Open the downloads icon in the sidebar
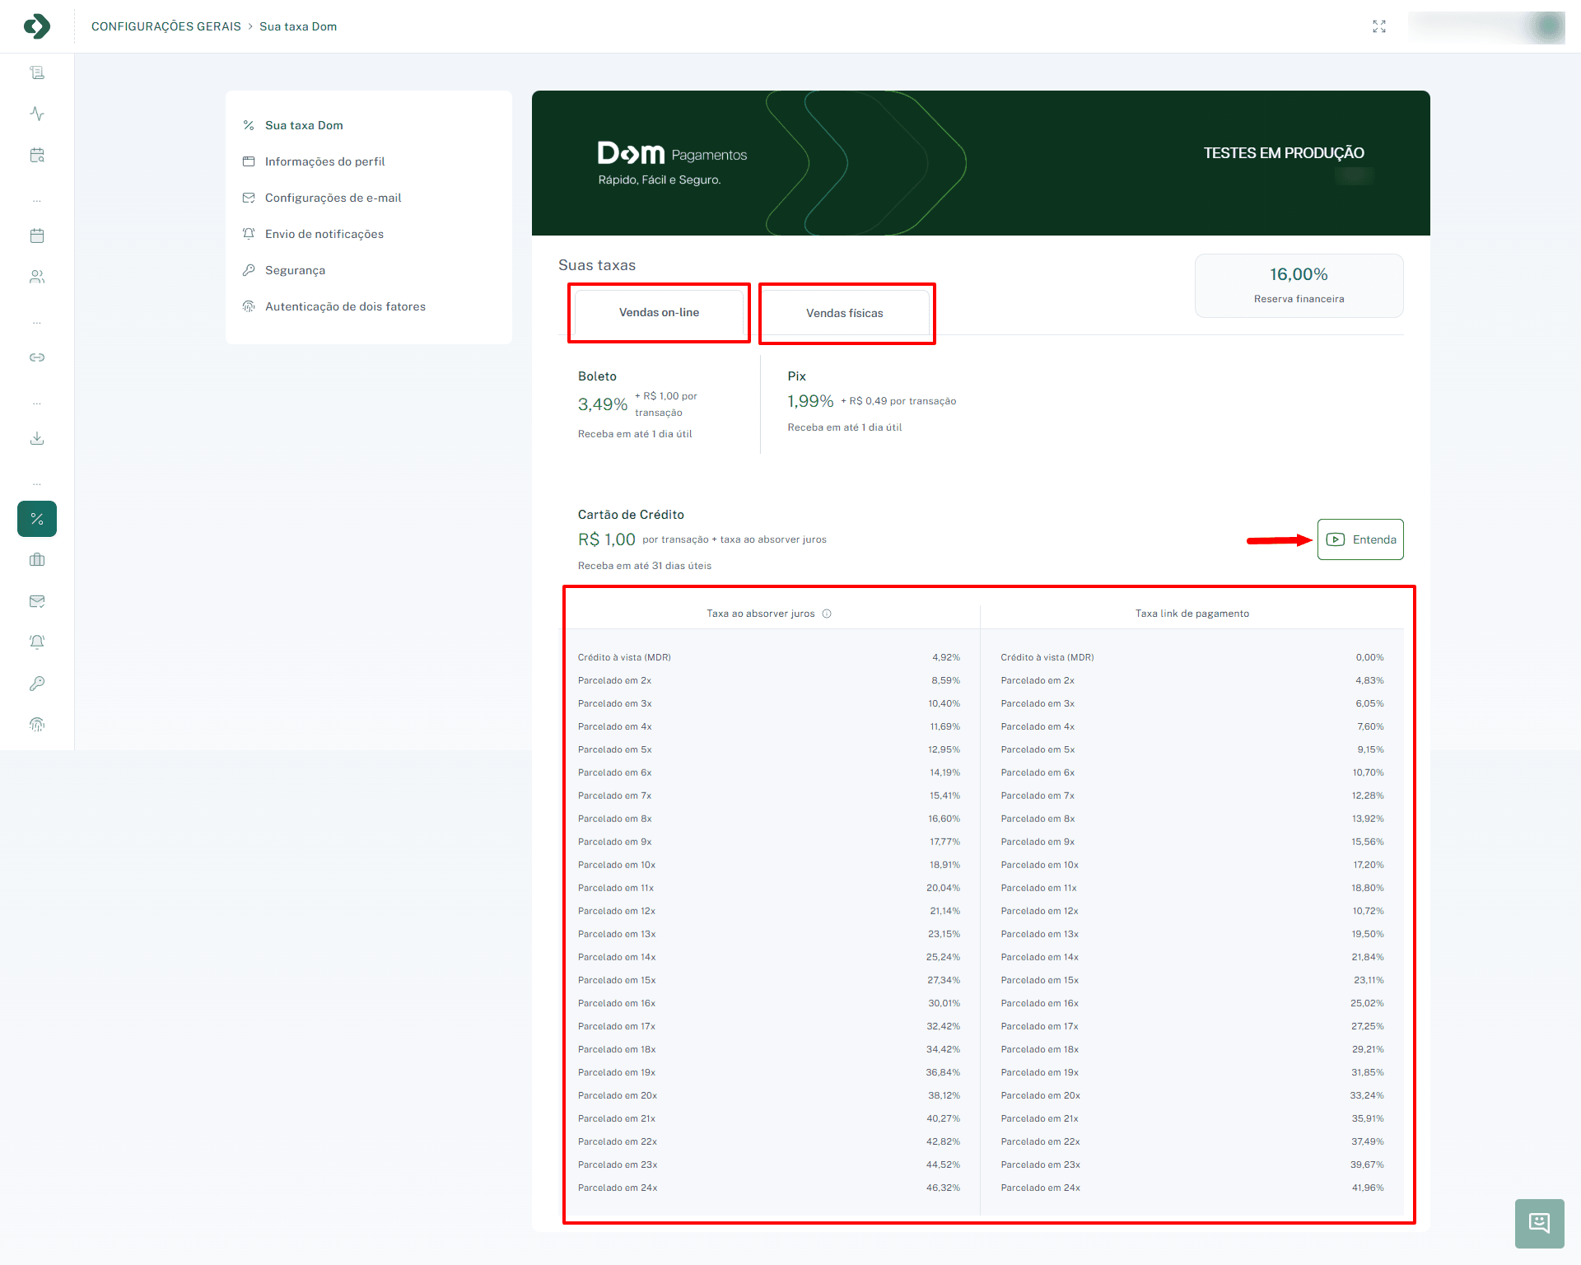This screenshot has height=1265, width=1581. click(36, 438)
